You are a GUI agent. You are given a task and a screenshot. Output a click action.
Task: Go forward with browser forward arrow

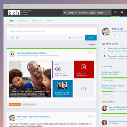(9, 6)
